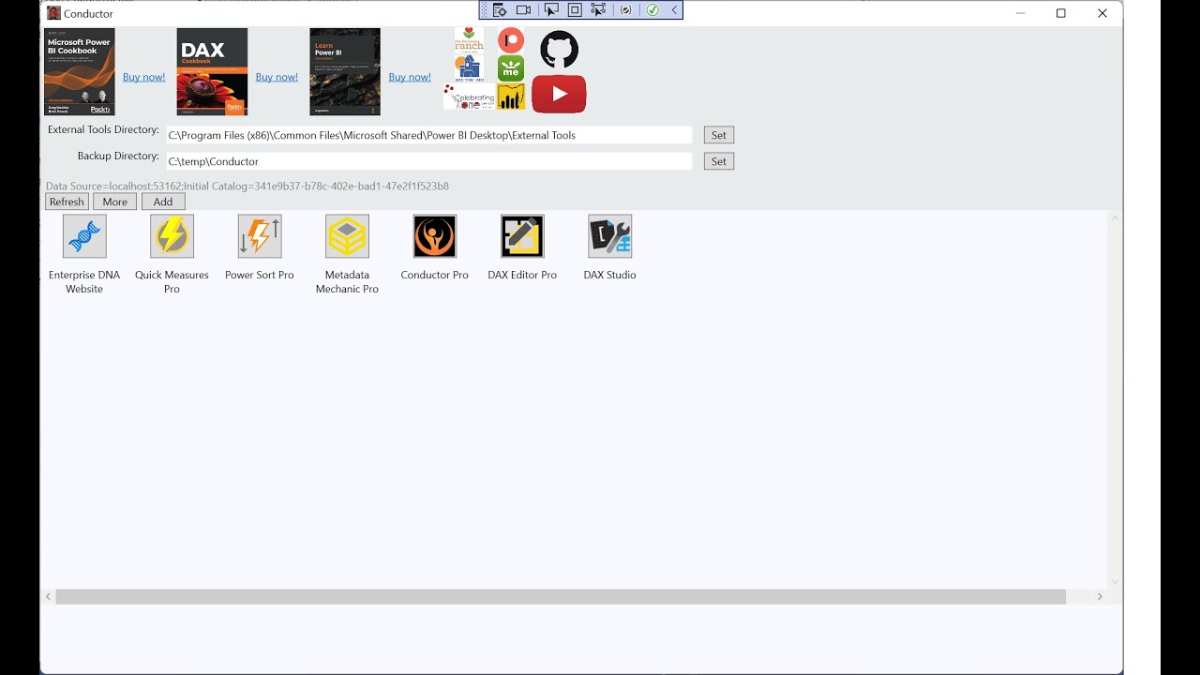The width and height of the screenshot is (1200, 675).
Task: Click the vertical scrollbar down arrow
Action: click(x=1116, y=581)
